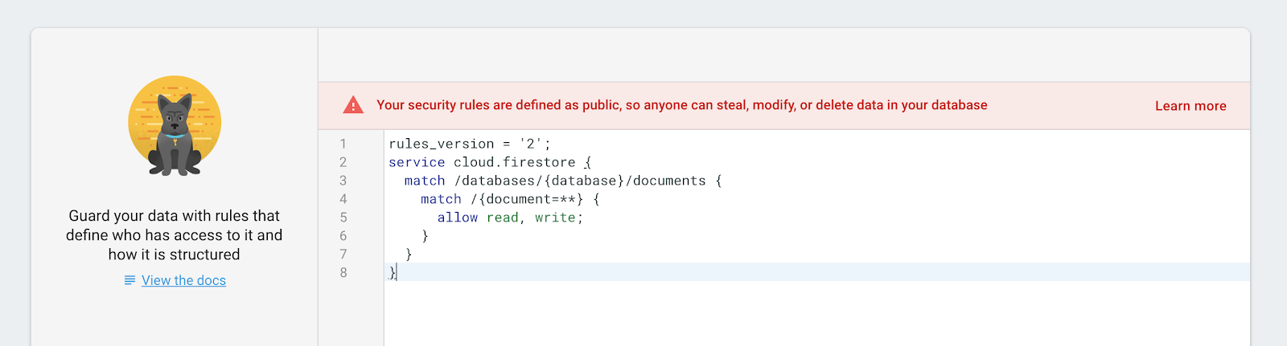Place cursor on match /{document=**} line
The image size is (1287, 346).
tap(509, 199)
